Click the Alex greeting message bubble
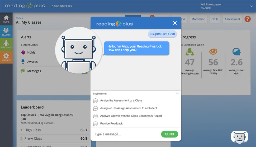The width and height of the screenshot is (256, 147). click(136, 48)
